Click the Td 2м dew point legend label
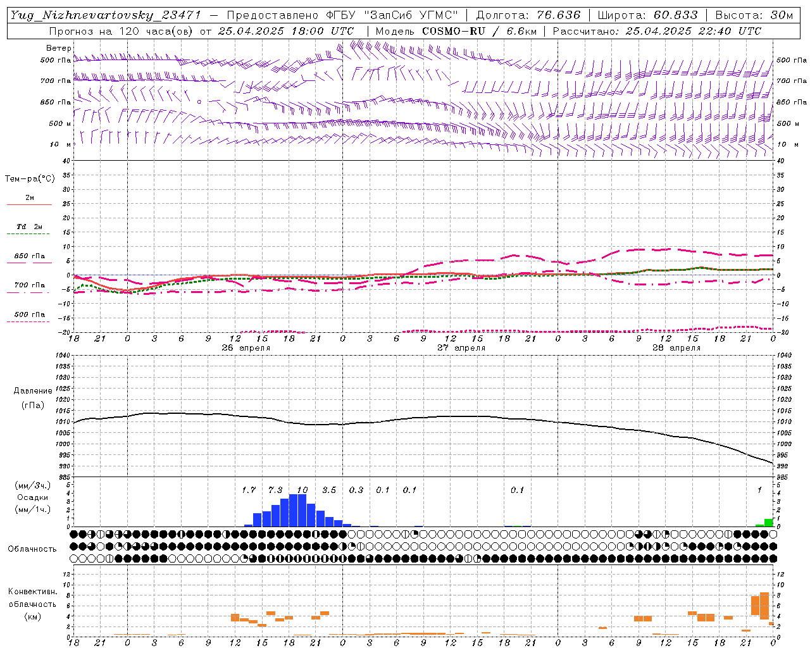 coord(30,227)
